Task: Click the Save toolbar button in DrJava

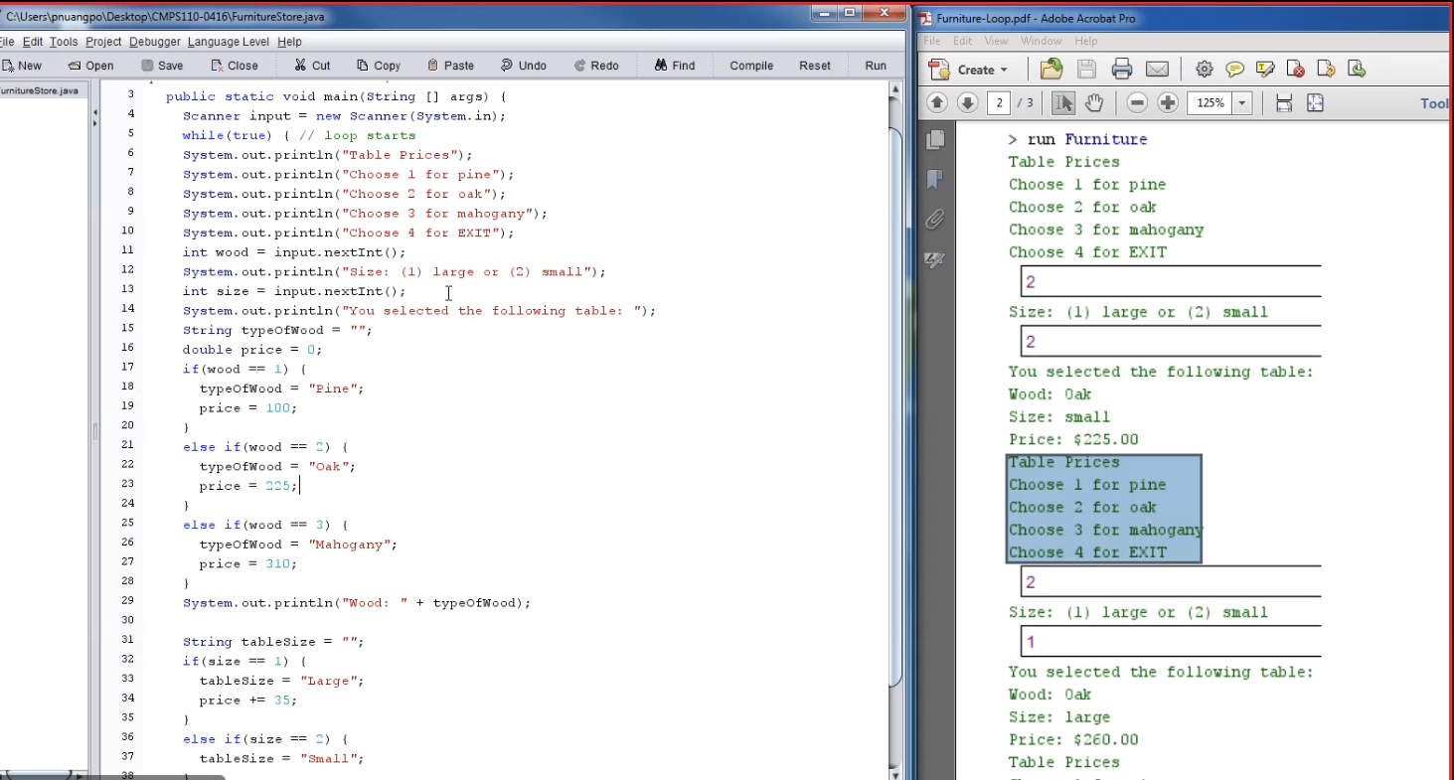Action: coord(162,66)
